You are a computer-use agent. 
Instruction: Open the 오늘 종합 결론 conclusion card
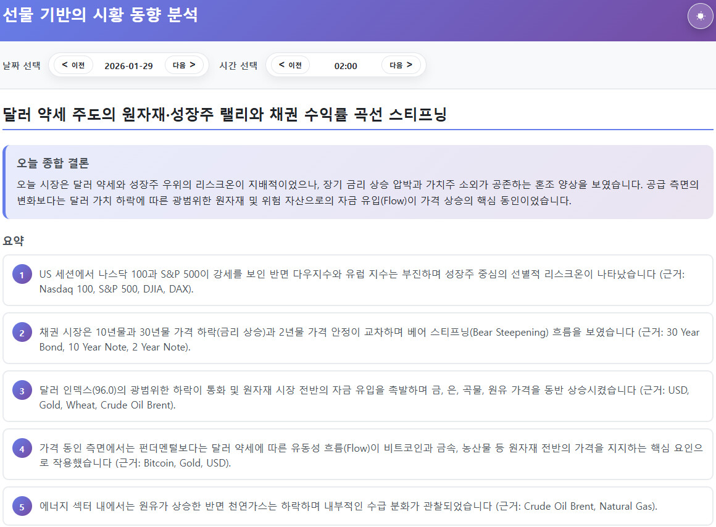point(358,182)
